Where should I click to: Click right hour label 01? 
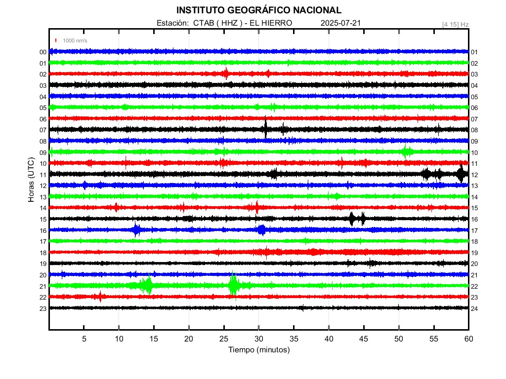coord(474,52)
